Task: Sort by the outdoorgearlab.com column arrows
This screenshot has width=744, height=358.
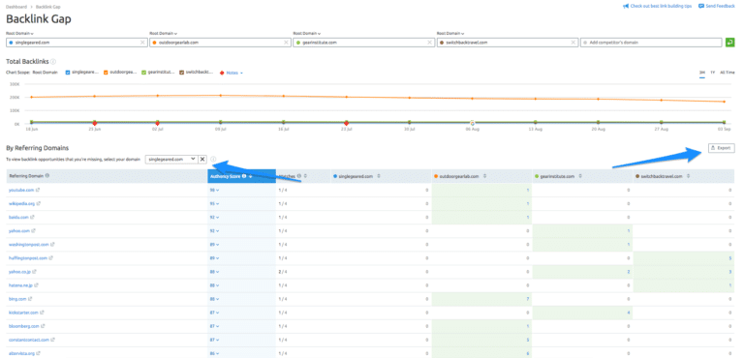Action: pyautogui.click(x=485, y=176)
